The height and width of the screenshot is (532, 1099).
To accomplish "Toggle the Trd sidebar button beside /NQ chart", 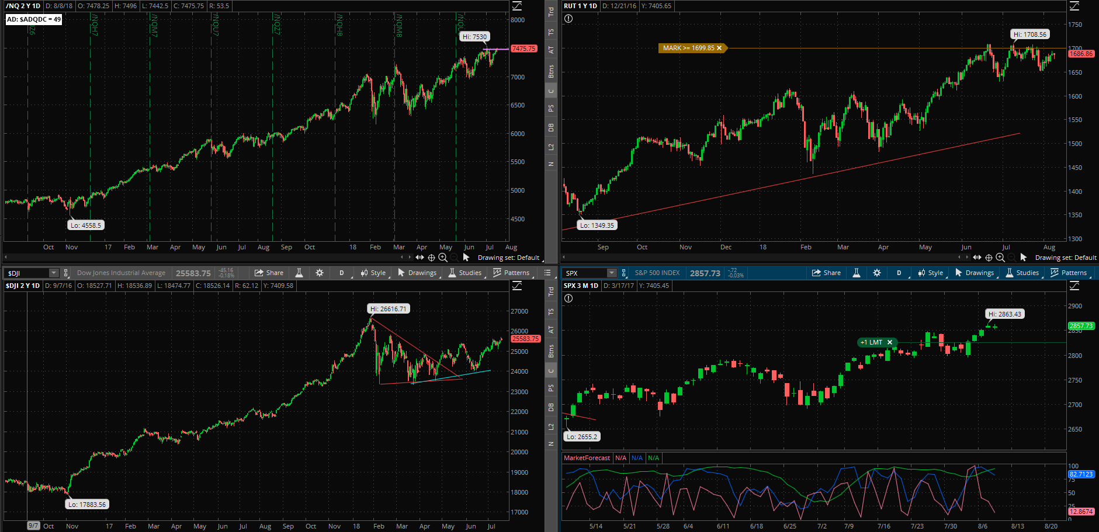I will [x=551, y=12].
